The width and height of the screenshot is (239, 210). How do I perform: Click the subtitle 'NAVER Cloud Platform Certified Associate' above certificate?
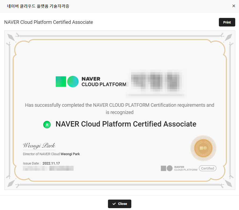click(48, 22)
